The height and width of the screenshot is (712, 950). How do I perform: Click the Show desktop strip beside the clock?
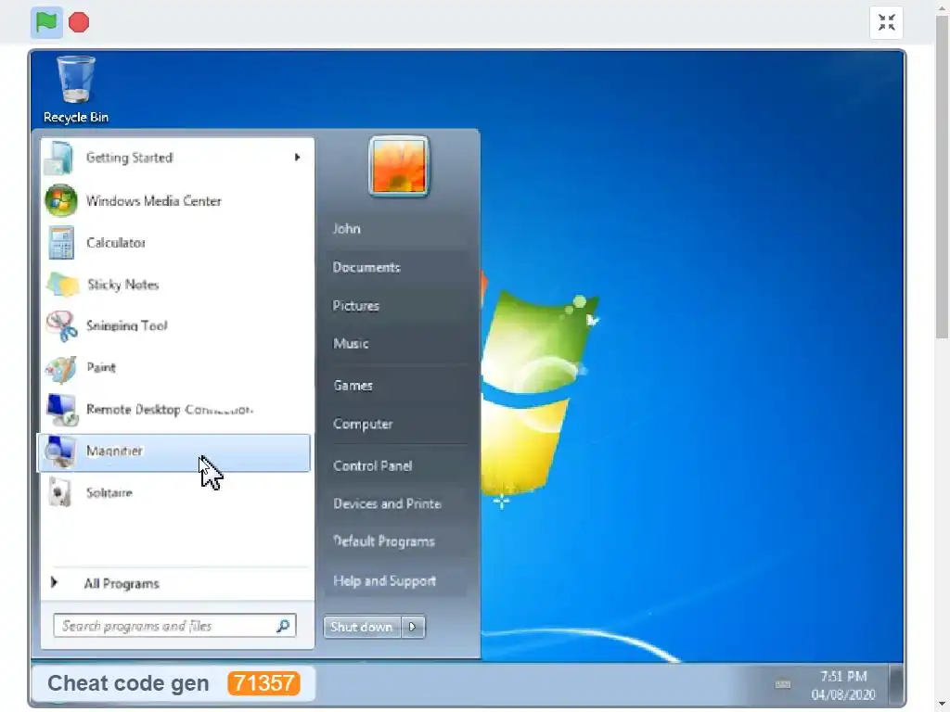point(896,685)
